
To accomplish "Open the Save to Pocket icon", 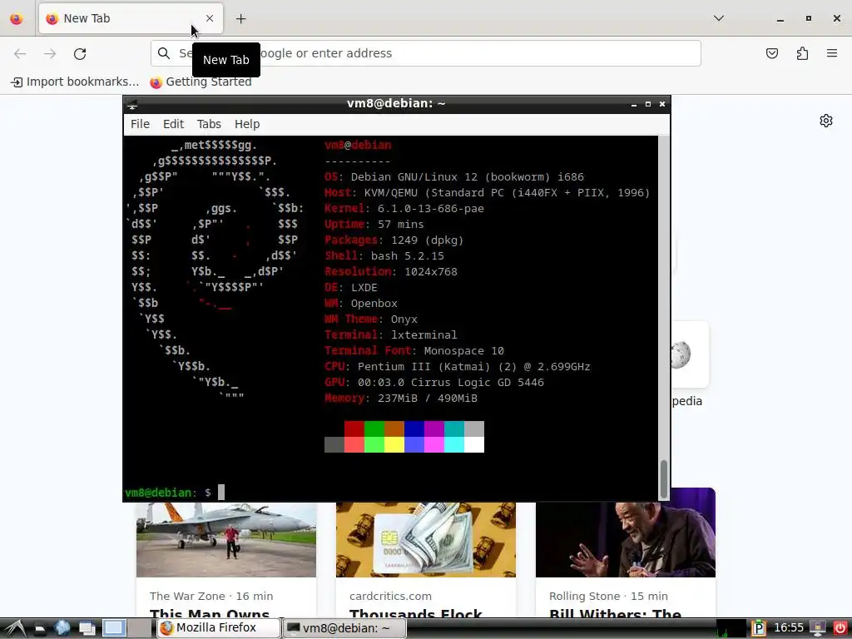I will click(x=771, y=53).
